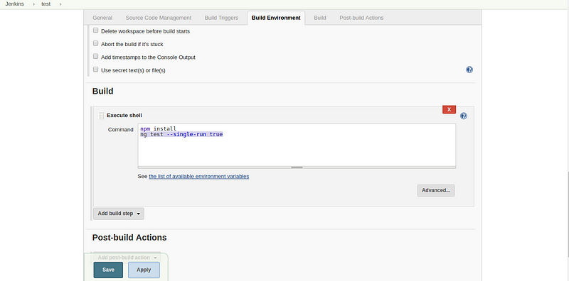This screenshot has height=281, width=569.
Task: Go to the Build Triggers tab
Action: click(221, 18)
